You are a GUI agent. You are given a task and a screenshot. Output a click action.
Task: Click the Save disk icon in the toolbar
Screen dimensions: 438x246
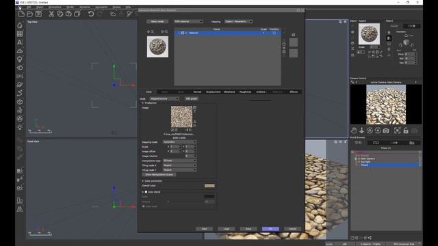[38, 14]
